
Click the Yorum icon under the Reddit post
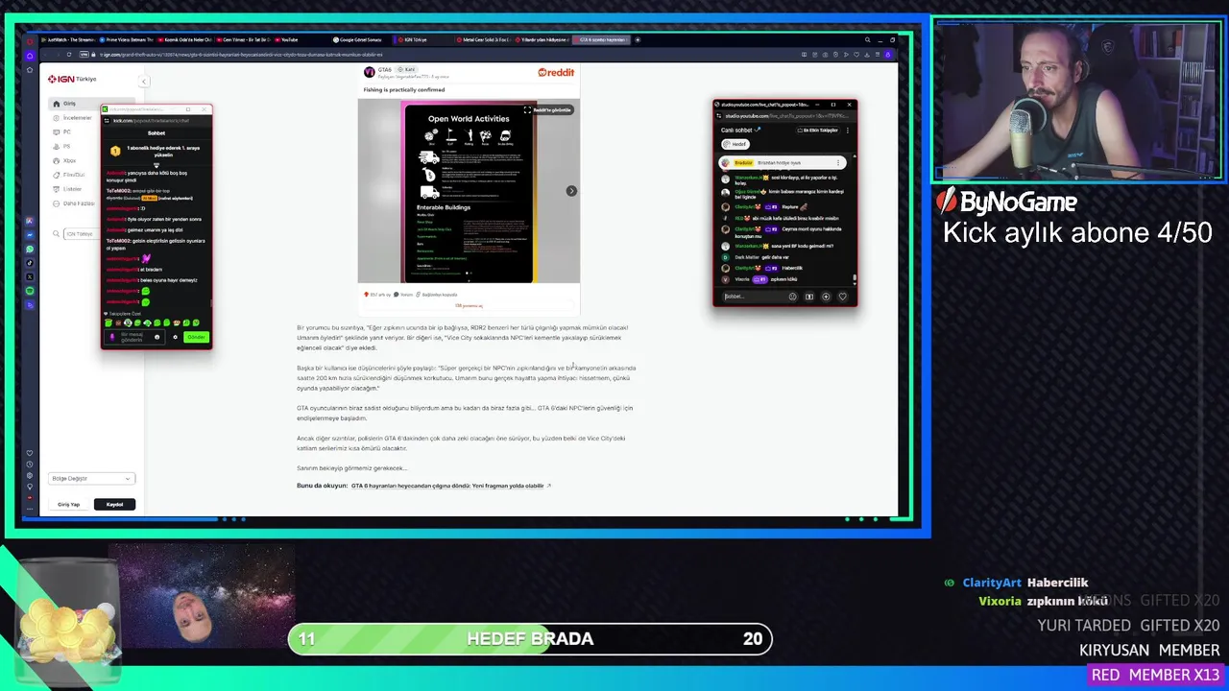click(404, 295)
